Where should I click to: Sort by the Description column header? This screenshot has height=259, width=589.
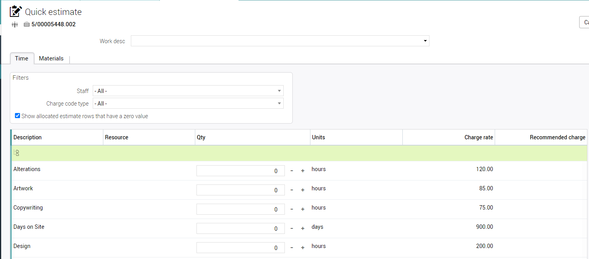[28, 137]
